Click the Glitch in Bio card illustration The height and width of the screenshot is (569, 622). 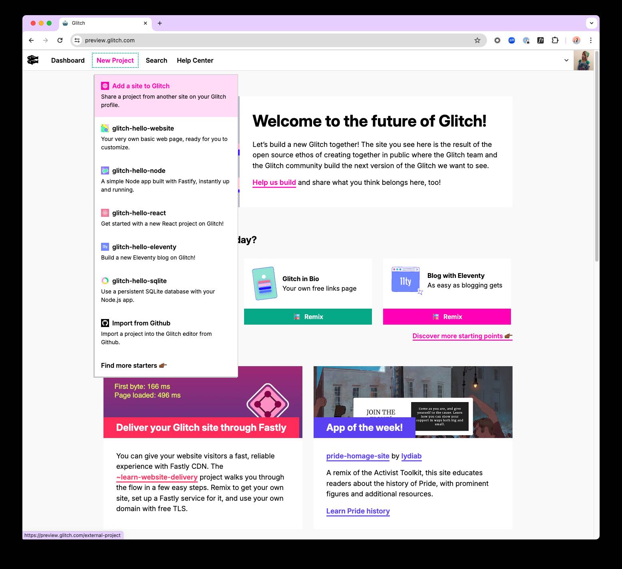tap(265, 284)
